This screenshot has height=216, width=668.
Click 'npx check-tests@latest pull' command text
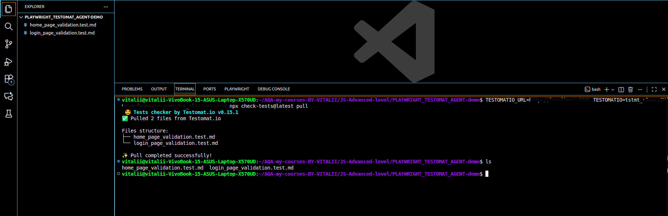[x=269, y=106]
